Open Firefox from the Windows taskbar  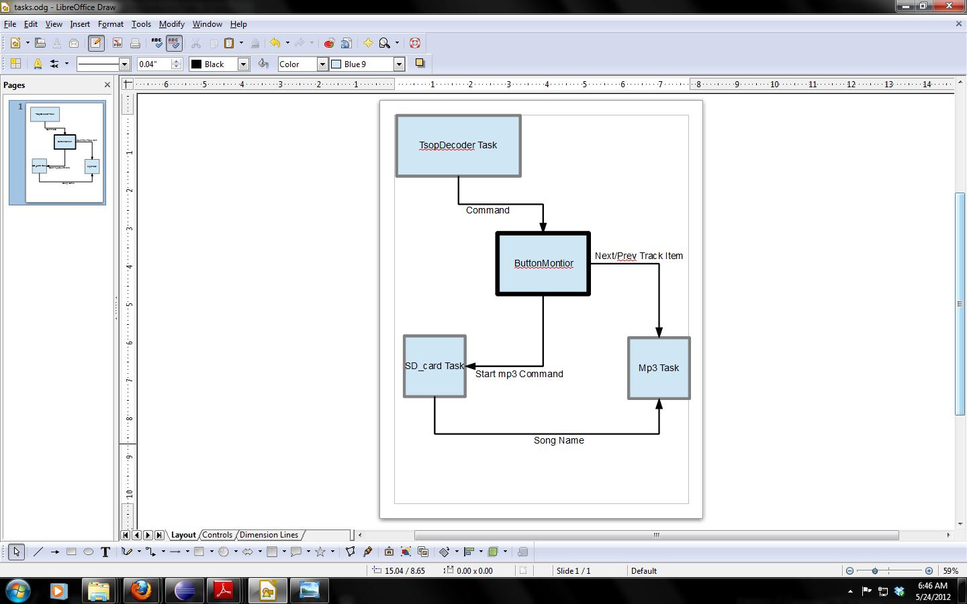coord(141,591)
